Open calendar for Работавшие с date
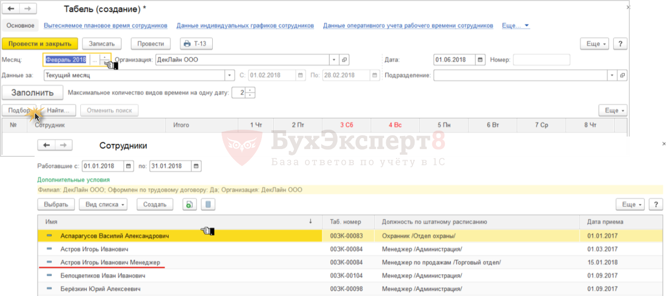 click(129, 166)
